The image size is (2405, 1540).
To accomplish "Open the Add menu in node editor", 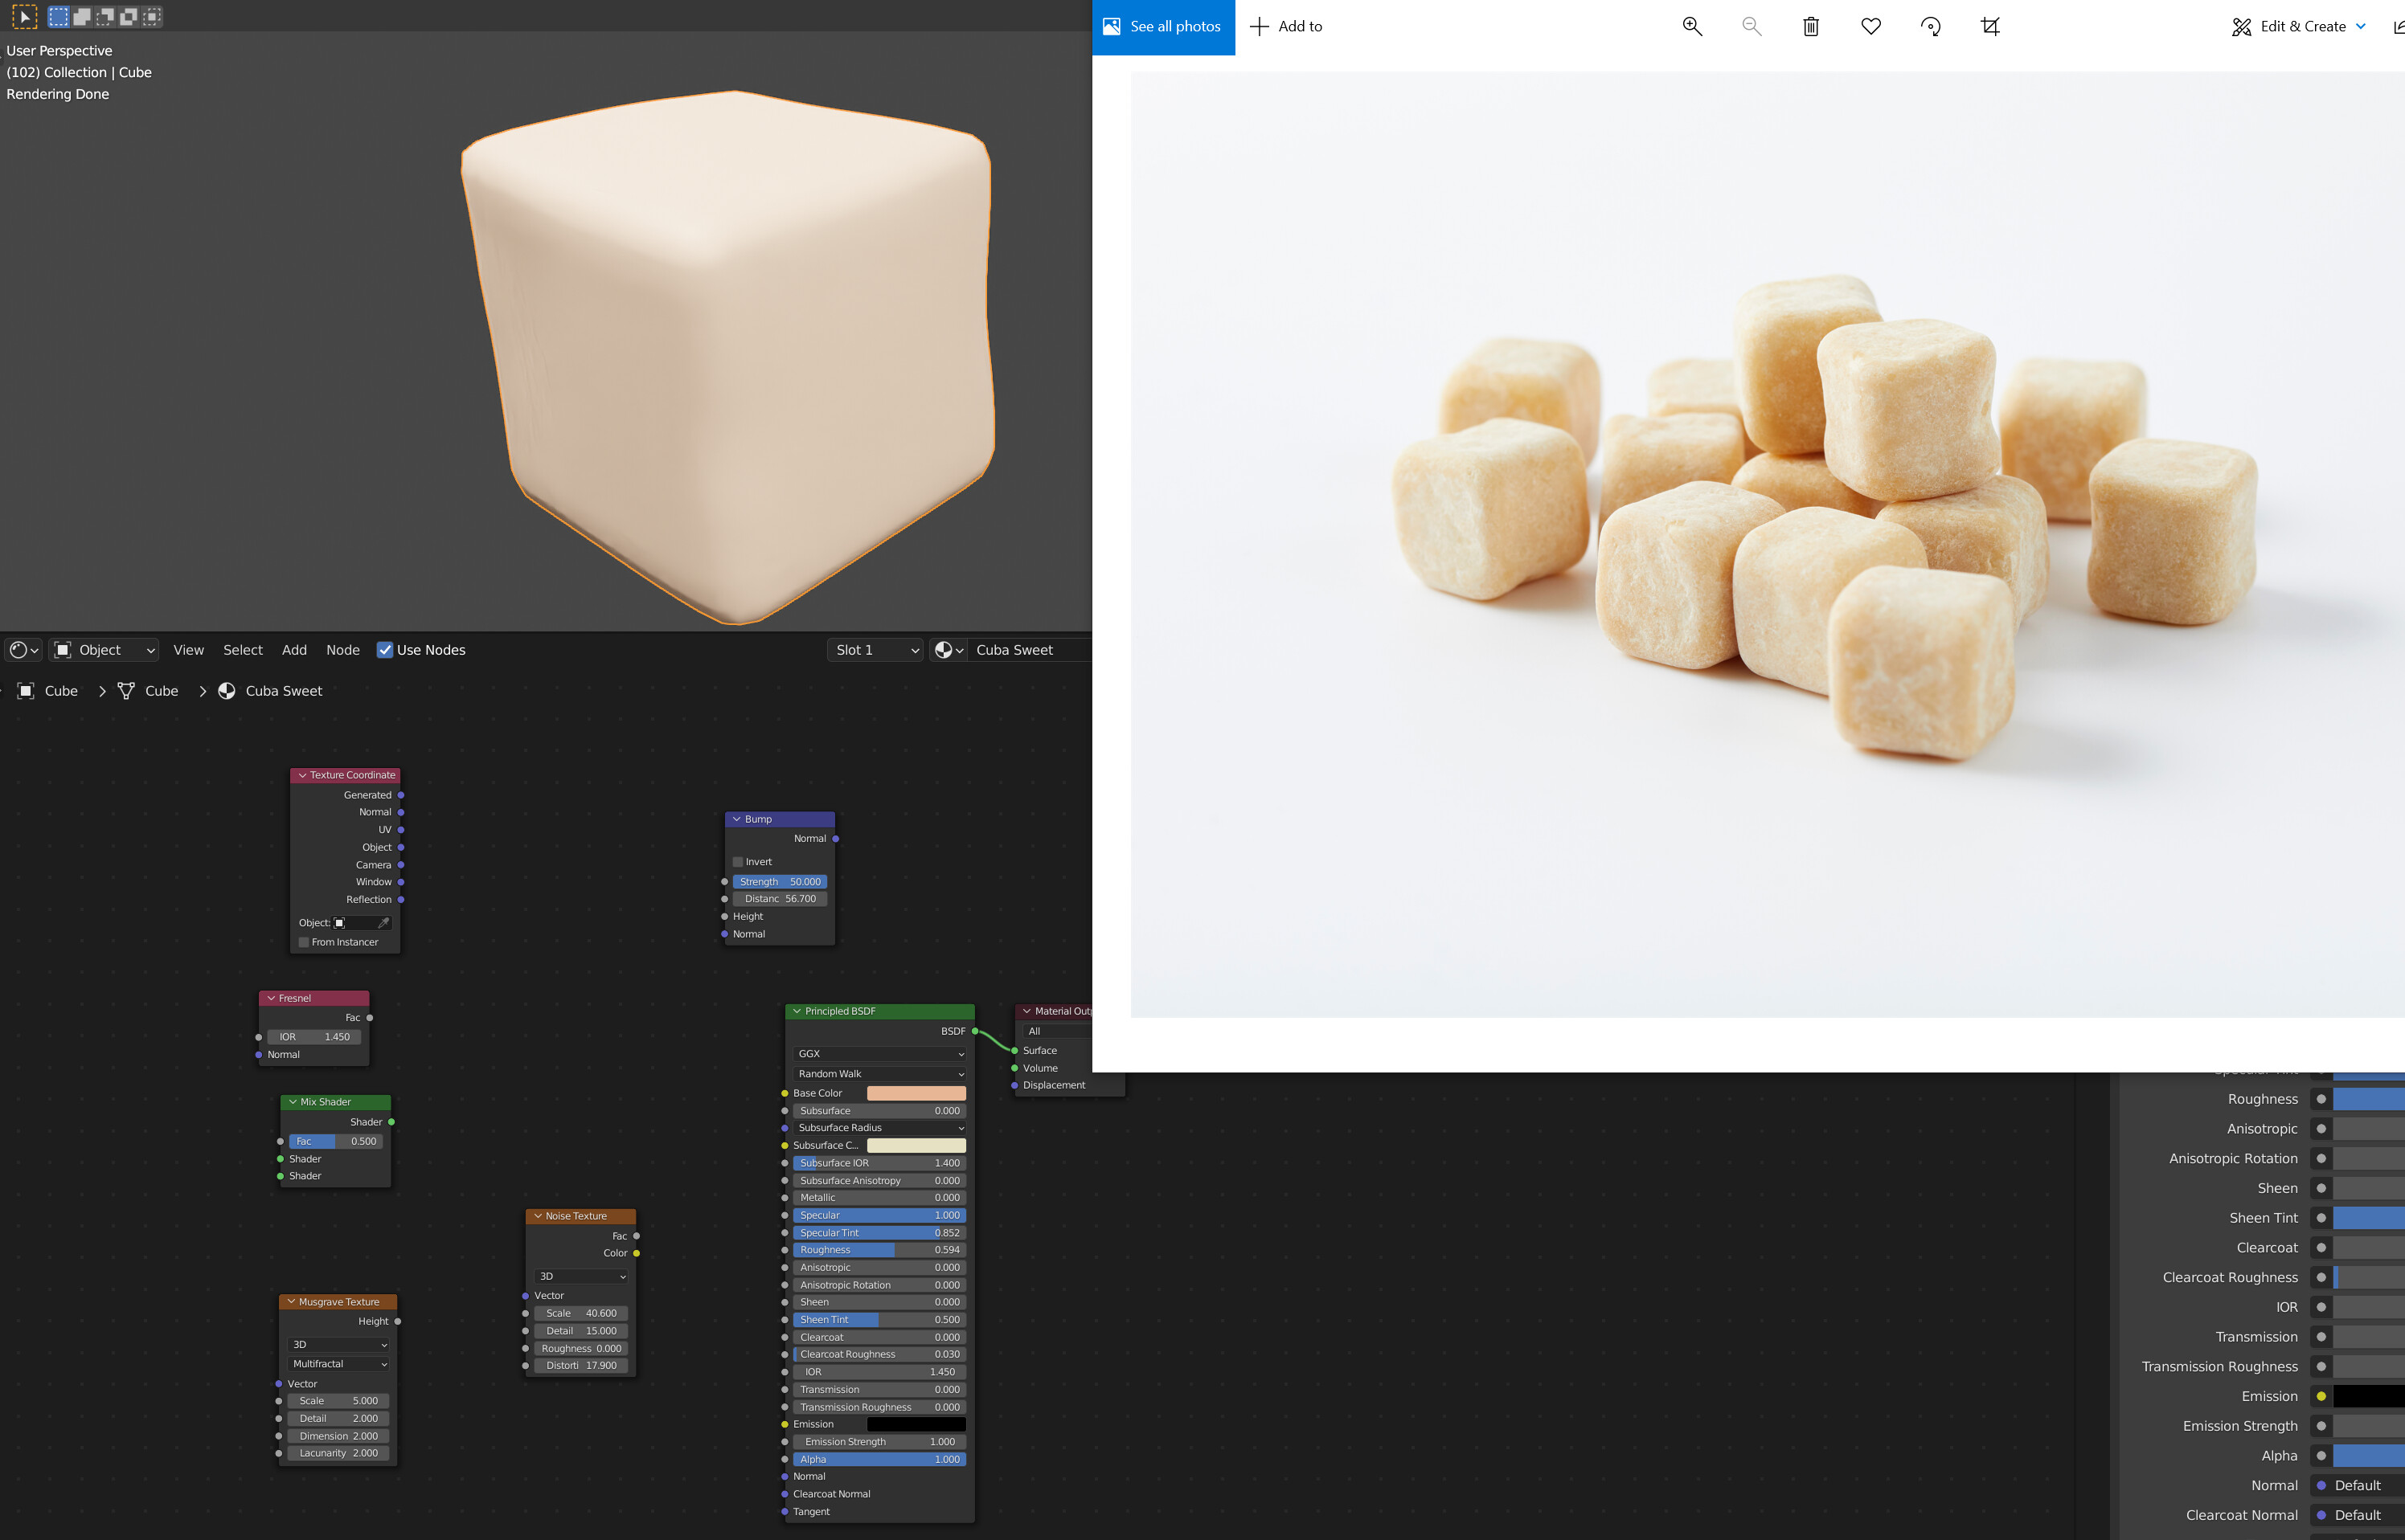I will point(294,650).
